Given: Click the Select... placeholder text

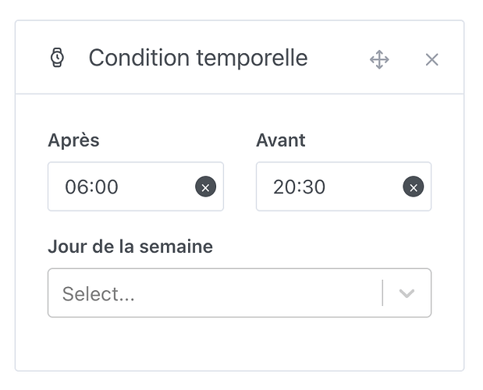Looking at the screenshot, I should pos(98,294).
